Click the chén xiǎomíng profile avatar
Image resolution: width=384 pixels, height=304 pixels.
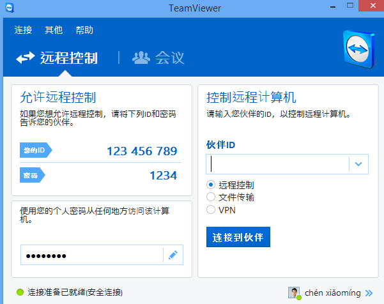[294, 293]
